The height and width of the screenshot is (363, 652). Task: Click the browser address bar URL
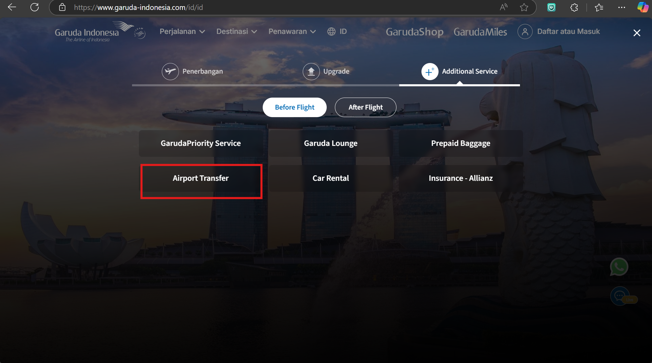[x=139, y=7]
